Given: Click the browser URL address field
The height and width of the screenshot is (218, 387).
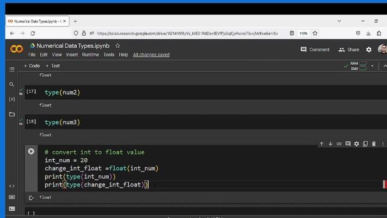Looking at the screenshot, I should point(187,33).
